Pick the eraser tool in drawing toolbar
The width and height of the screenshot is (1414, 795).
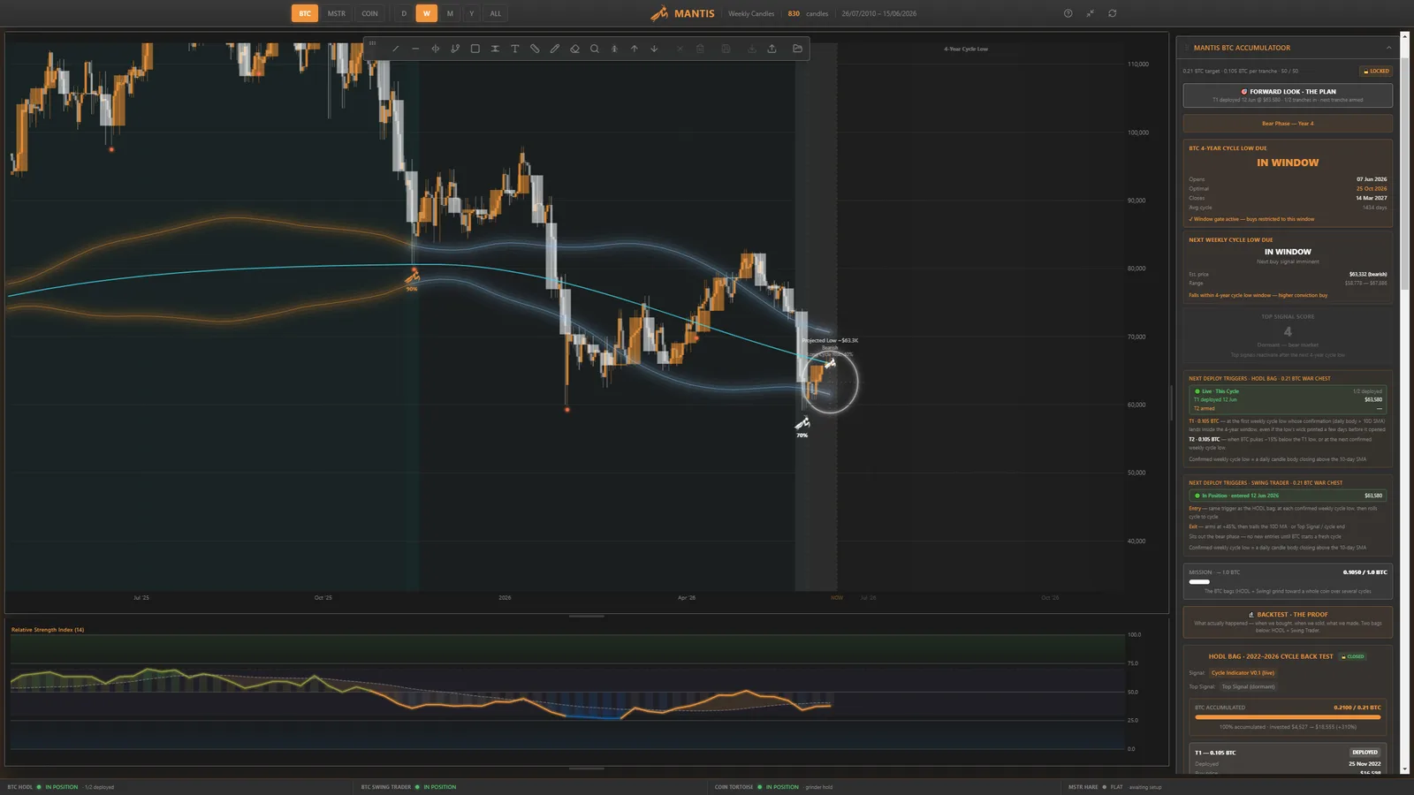(x=574, y=49)
